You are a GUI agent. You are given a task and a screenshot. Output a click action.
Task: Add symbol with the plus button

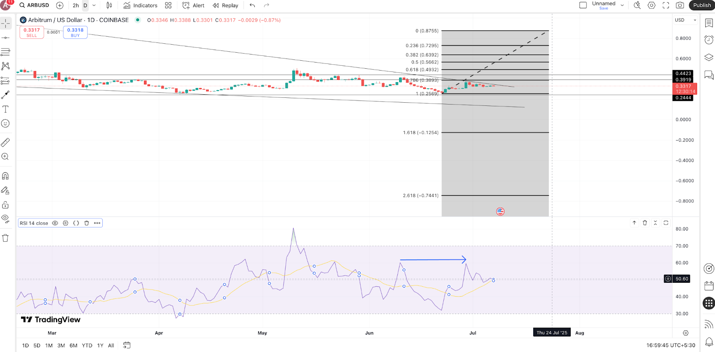click(x=60, y=5)
